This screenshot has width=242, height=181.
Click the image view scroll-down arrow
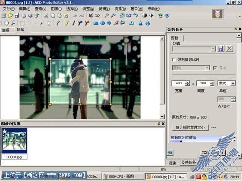click(x=162, y=117)
